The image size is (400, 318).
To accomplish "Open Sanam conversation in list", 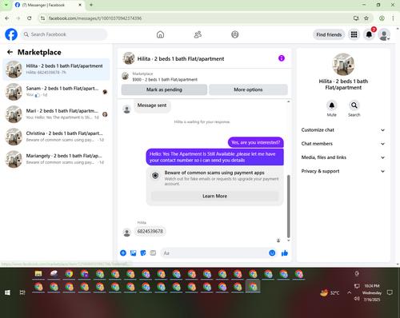I will 56,92.
